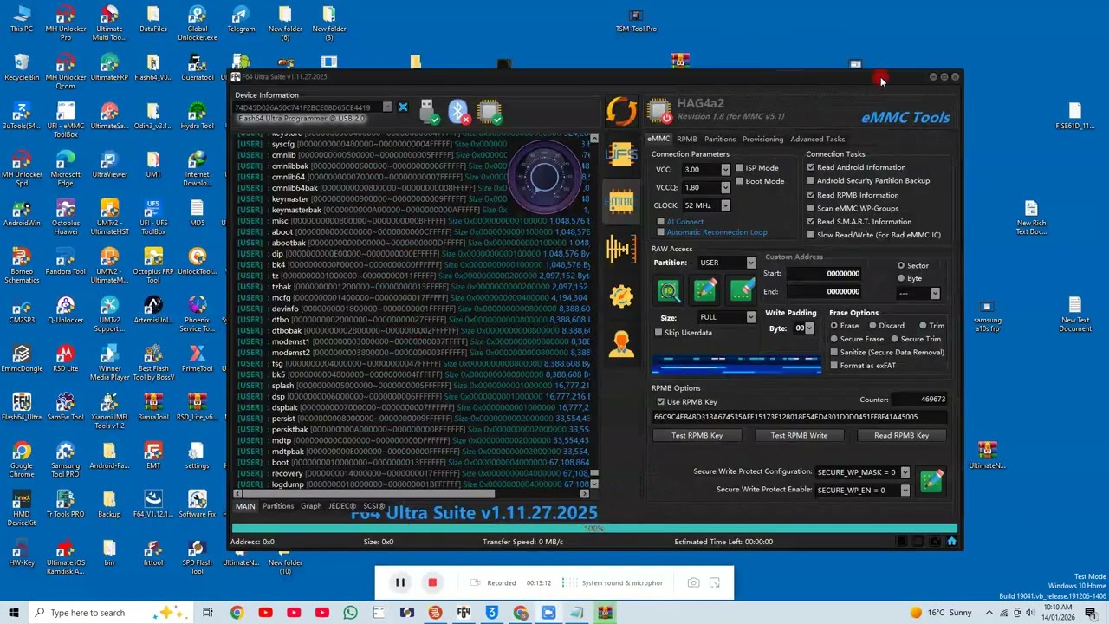
Task: Switch to the top Partitions tab
Action: point(720,139)
